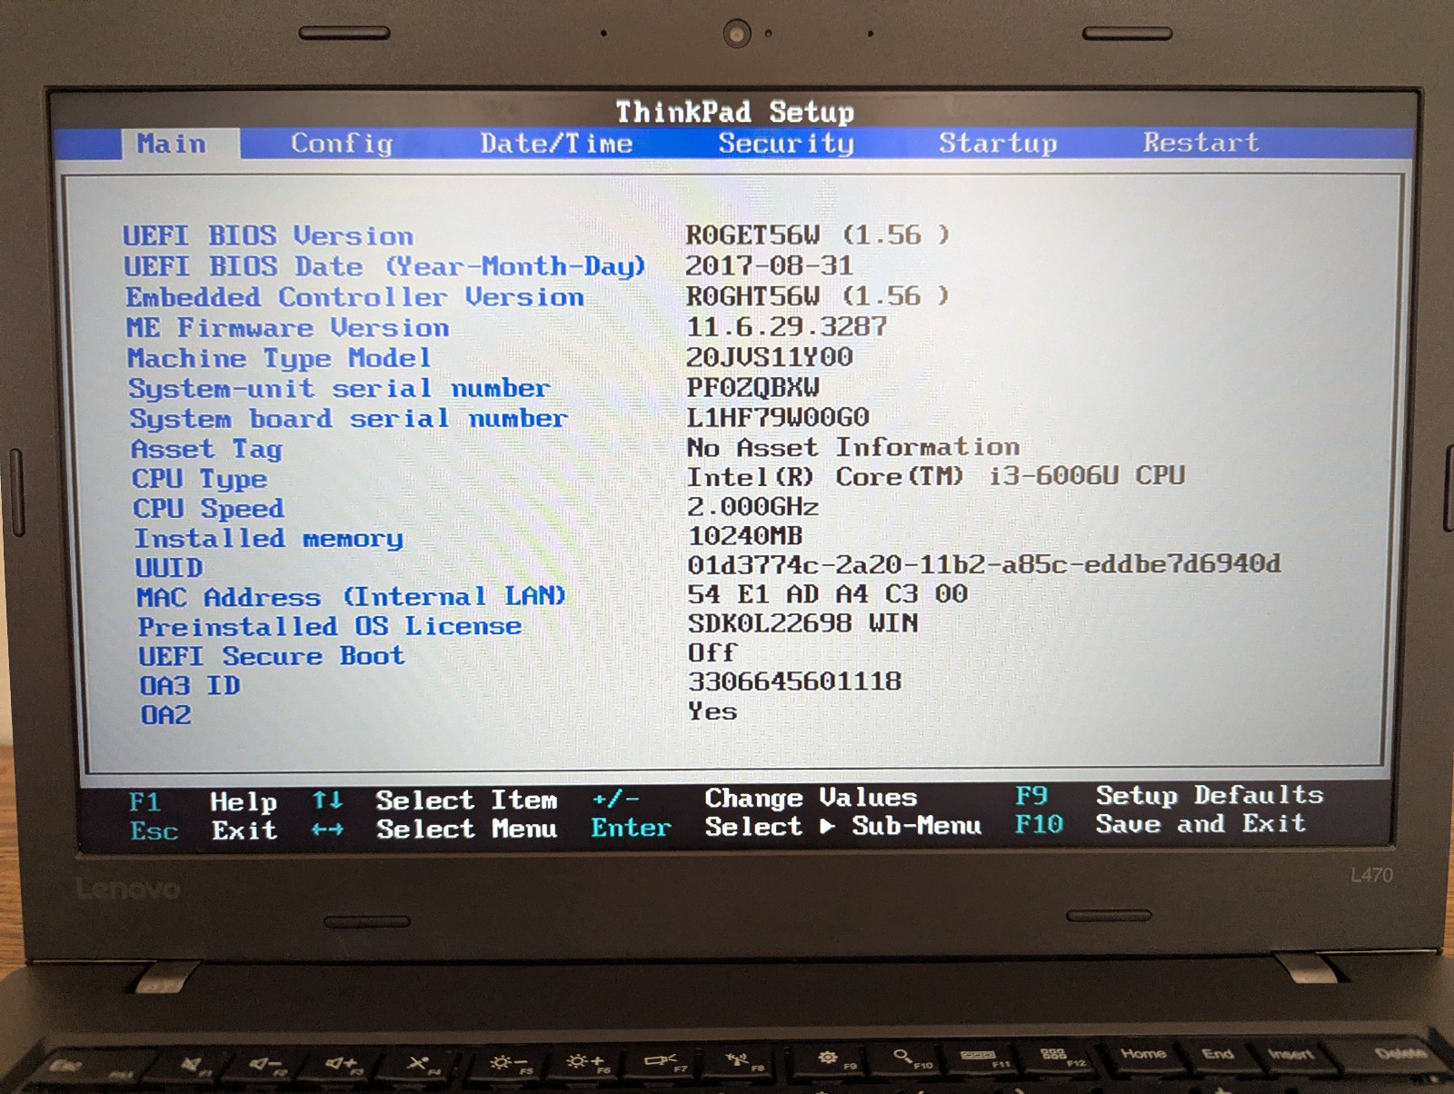Viewport: 1454px width, 1094px height.
Task: Click memory value 10240MB
Action: (745, 536)
